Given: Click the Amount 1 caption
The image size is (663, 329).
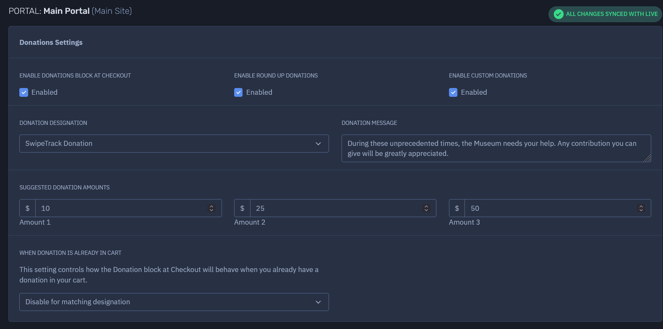Looking at the screenshot, I should (35, 222).
